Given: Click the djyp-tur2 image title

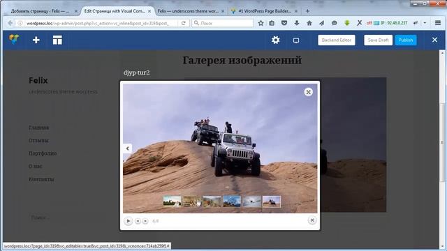Looking at the screenshot, I should pyautogui.click(x=137, y=73).
